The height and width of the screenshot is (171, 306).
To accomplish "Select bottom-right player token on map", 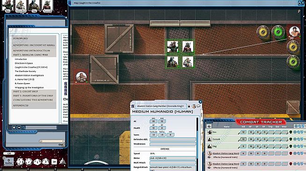I will coord(188,62).
